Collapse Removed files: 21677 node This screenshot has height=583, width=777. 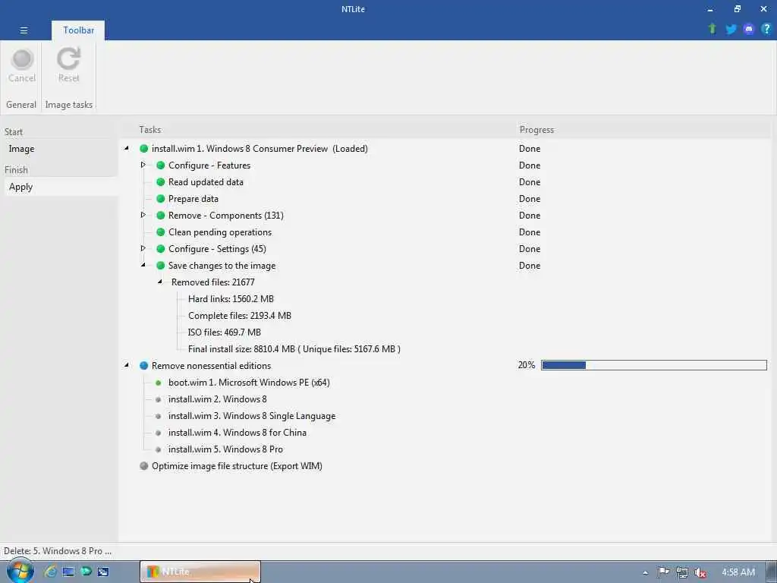[160, 282]
